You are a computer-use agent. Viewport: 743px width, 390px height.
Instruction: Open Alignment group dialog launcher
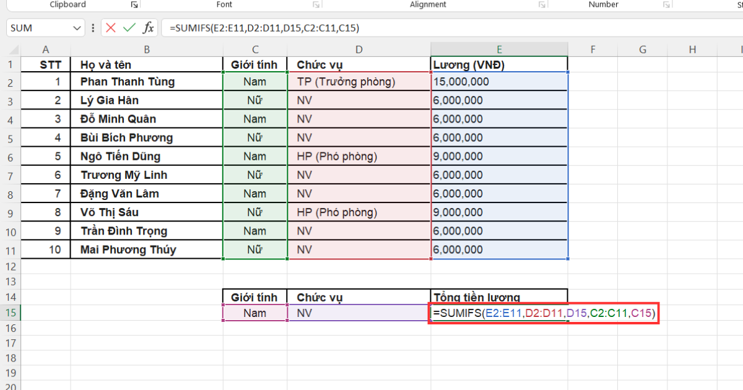542,4
